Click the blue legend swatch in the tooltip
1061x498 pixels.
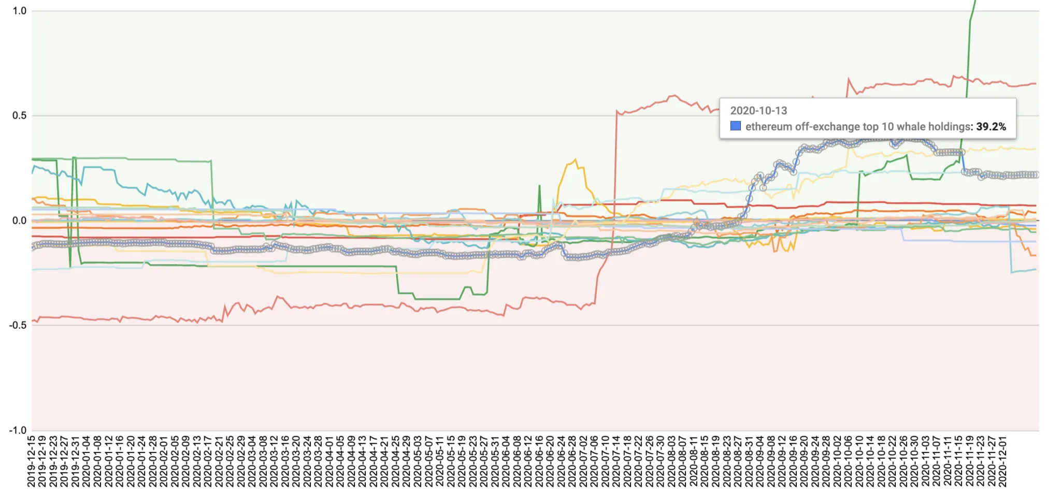pos(735,126)
